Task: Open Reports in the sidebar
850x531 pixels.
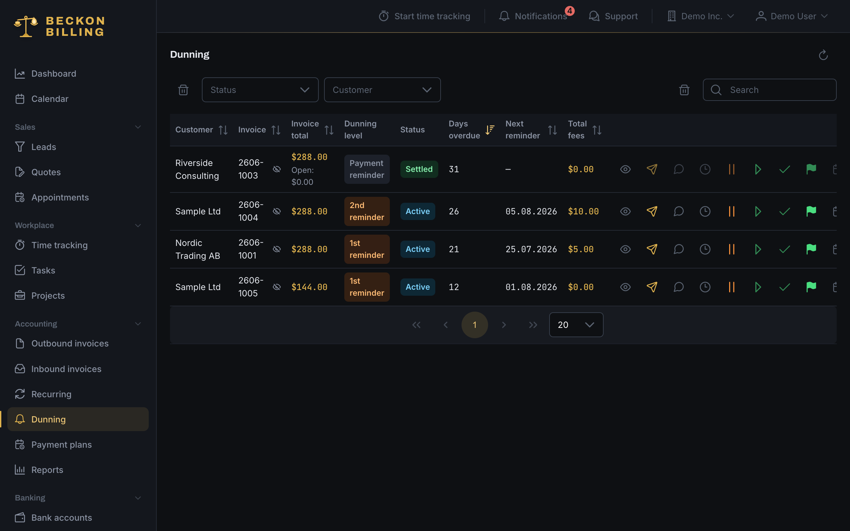Action: pos(78,470)
